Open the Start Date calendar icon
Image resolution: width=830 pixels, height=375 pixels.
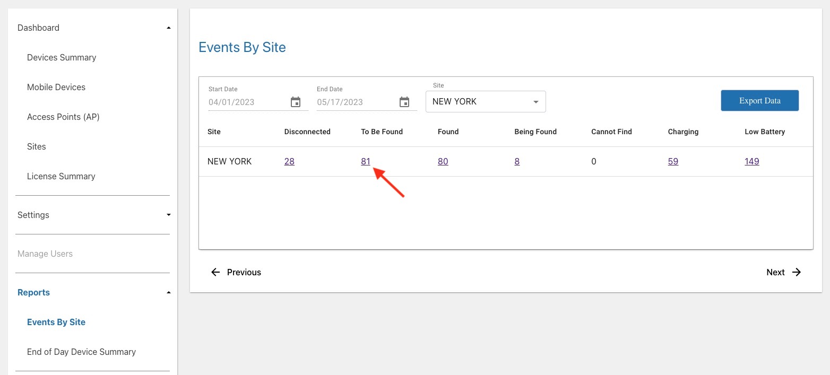[x=296, y=102]
